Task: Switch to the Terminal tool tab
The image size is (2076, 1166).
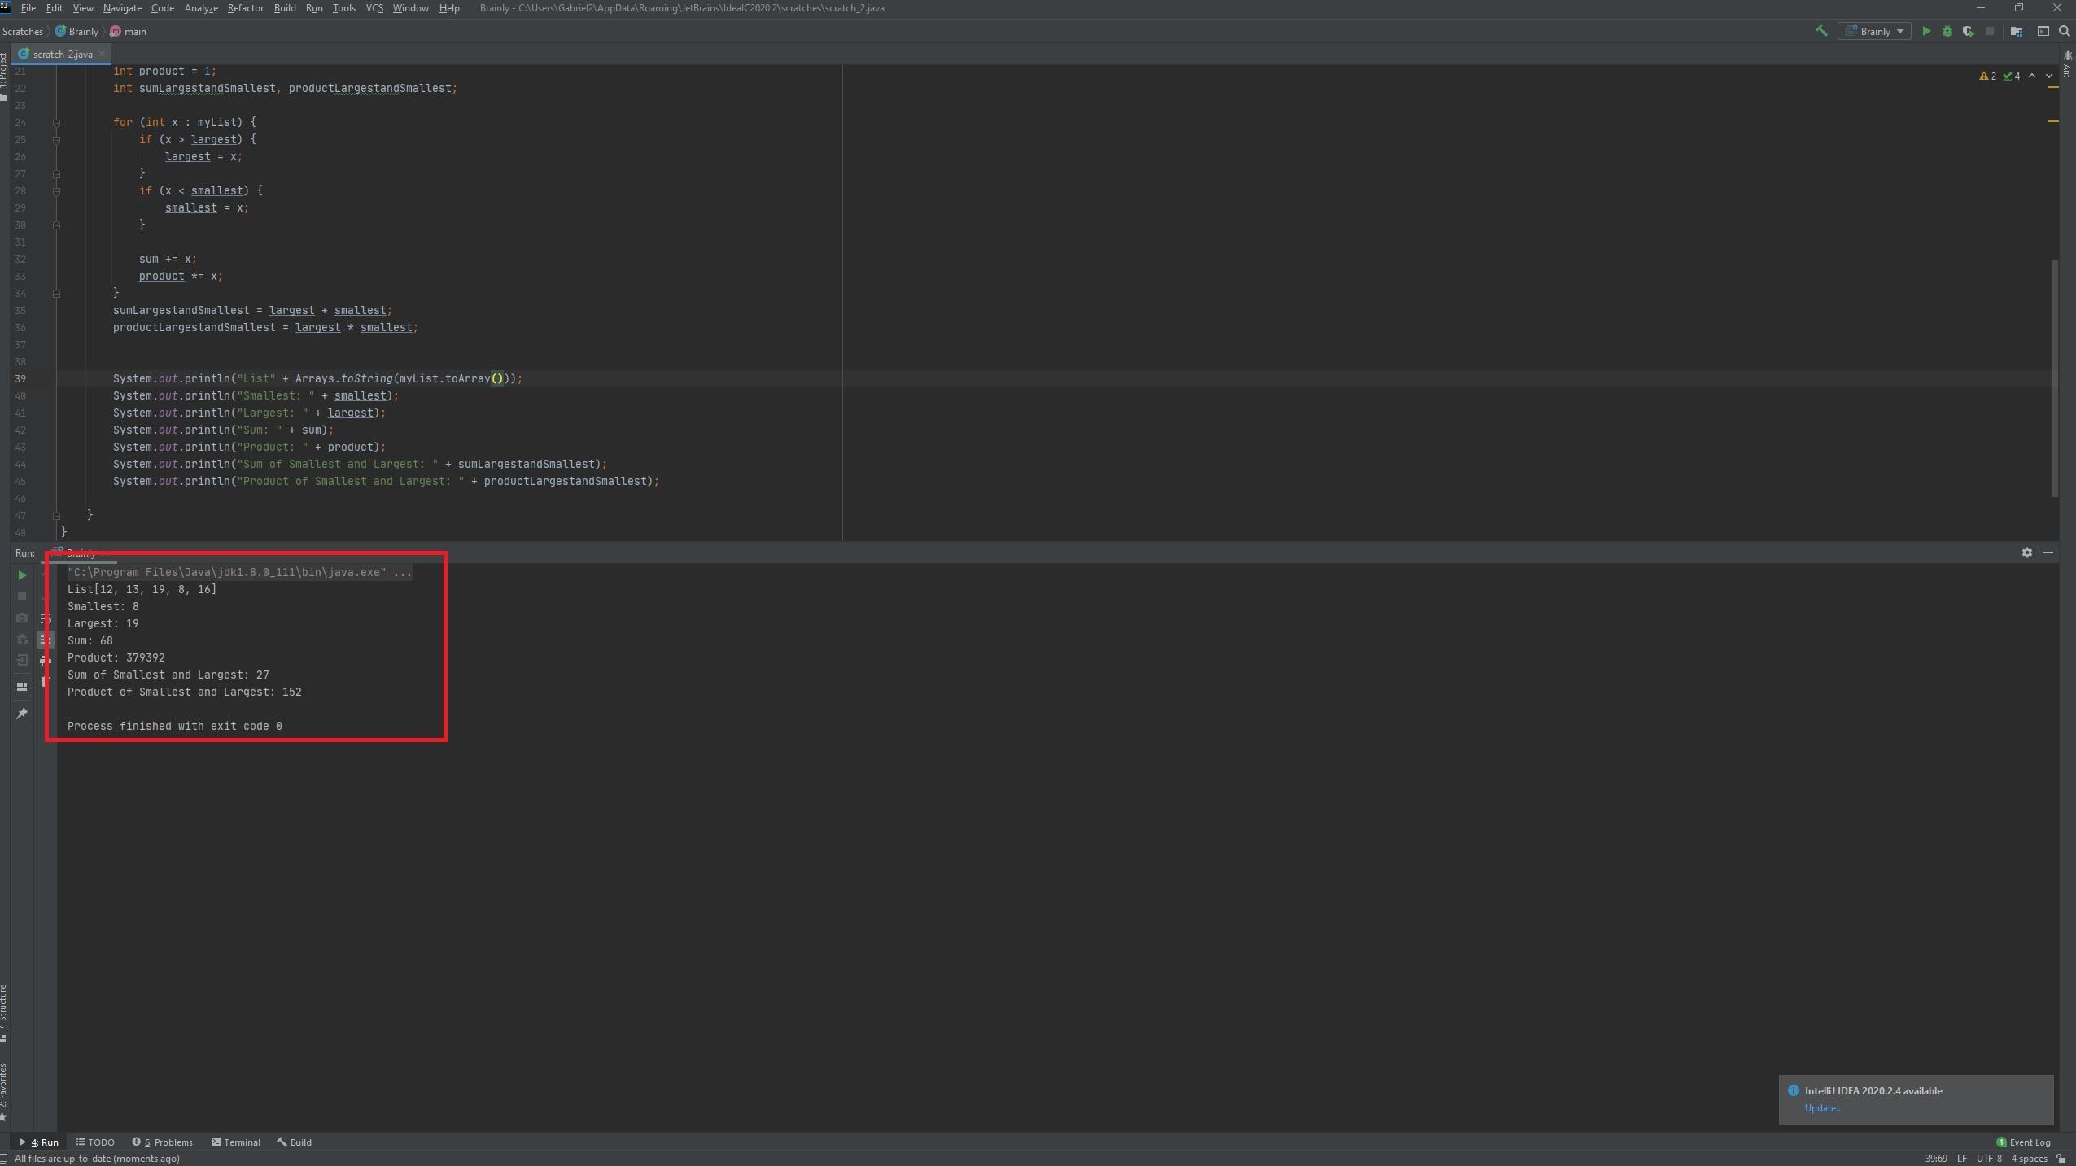Action: coord(235,1142)
